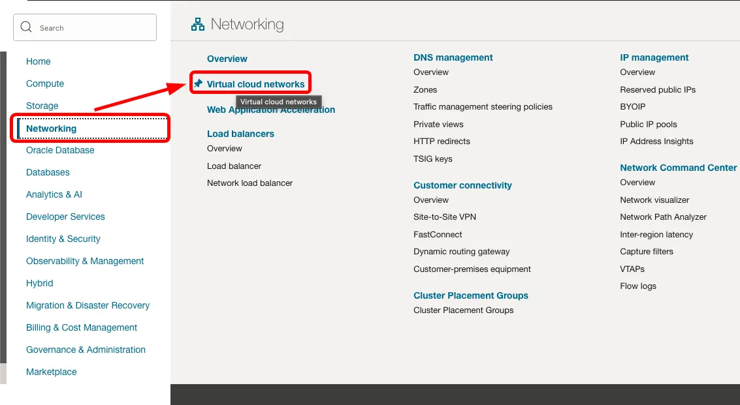The width and height of the screenshot is (740, 405).
Task: Open Reserved public IPs
Action: (658, 89)
